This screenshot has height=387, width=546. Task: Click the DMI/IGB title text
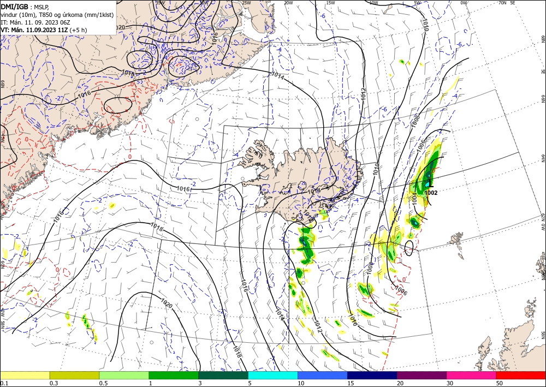[x=15, y=6]
